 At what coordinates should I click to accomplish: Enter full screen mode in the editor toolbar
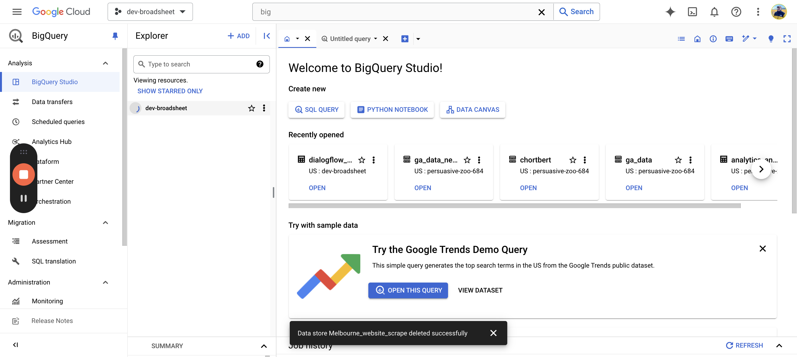coord(787,39)
